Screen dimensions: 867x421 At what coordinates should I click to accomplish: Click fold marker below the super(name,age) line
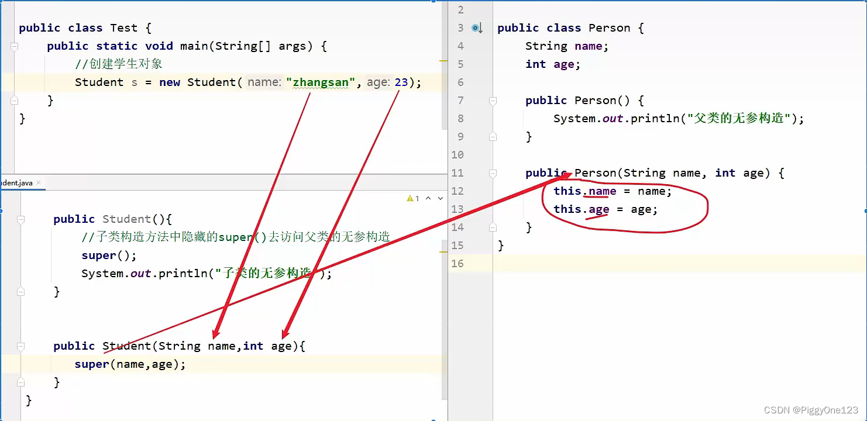click(21, 382)
